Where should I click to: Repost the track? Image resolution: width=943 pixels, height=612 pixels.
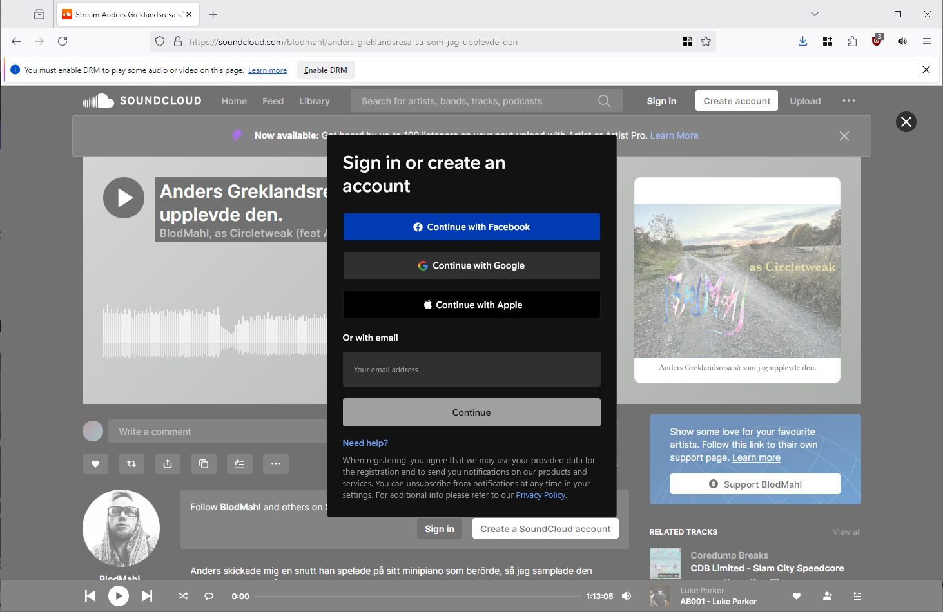click(x=131, y=464)
